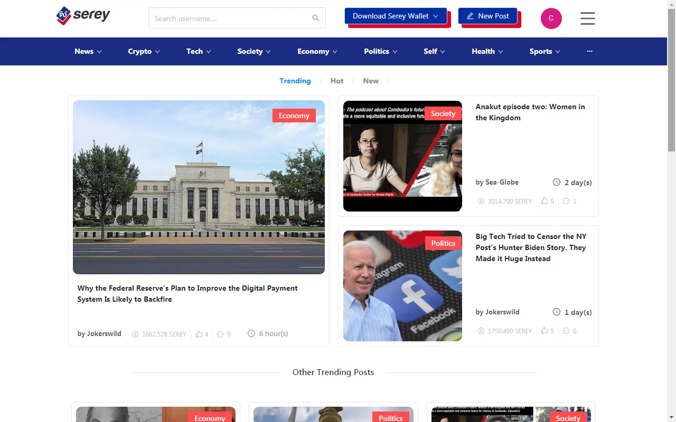The width and height of the screenshot is (676, 422).
Task: Open the Big Tech Censor article title
Action: tap(531, 247)
